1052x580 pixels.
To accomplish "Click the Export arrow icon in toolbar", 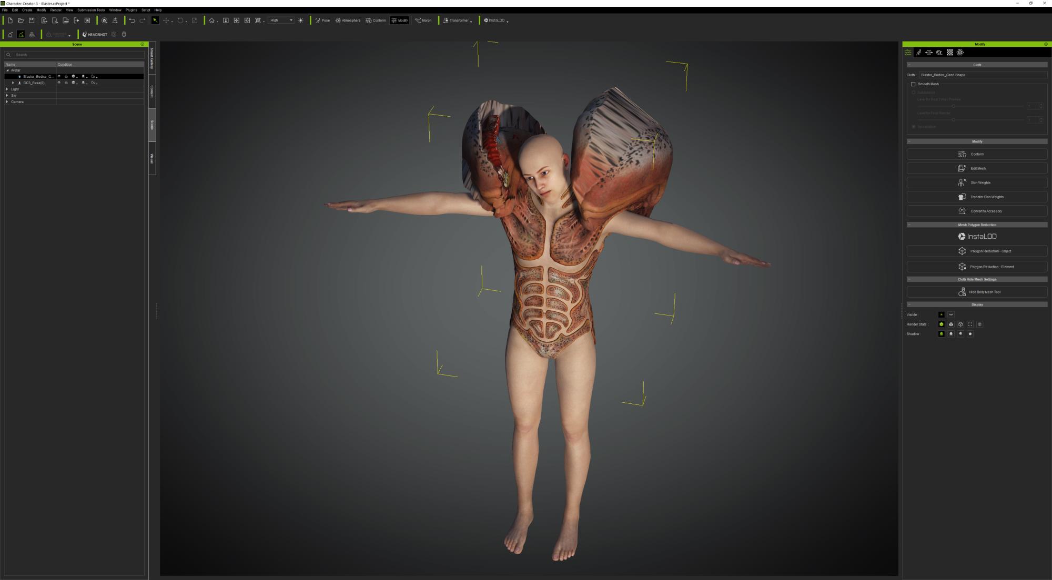I will tap(76, 21).
